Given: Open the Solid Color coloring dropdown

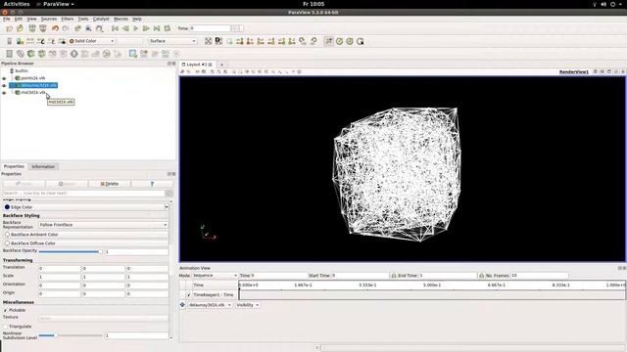Looking at the screenshot, I should [x=91, y=41].
